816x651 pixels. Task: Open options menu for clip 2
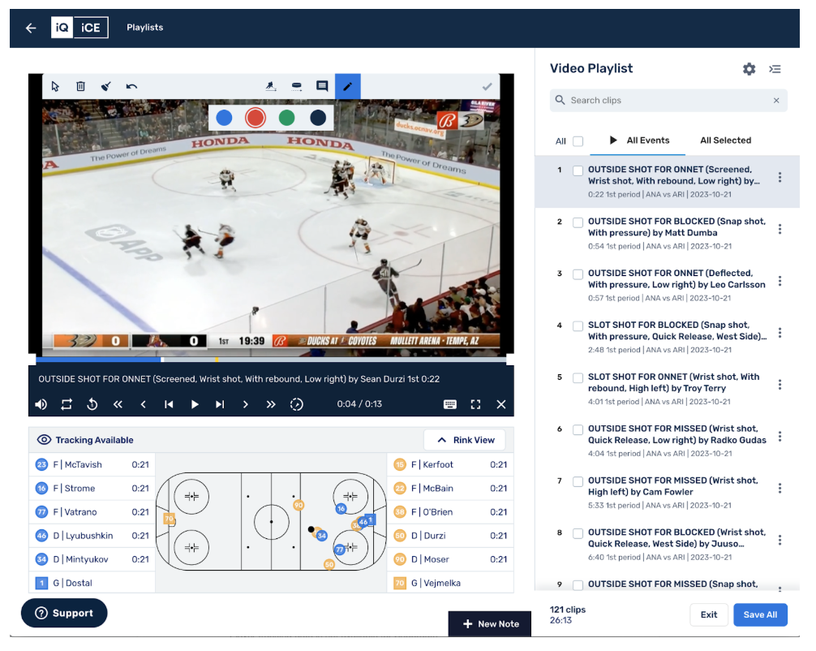(x=779, y=229)
